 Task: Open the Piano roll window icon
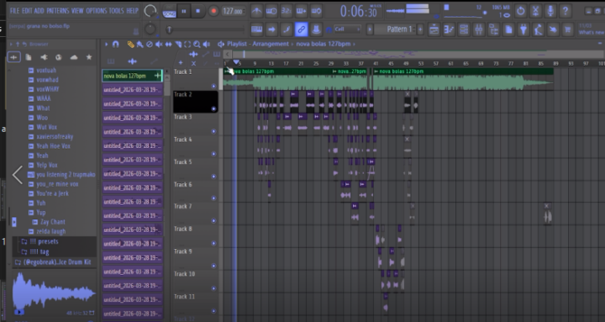pyautogui.click(x=449, y=29)
